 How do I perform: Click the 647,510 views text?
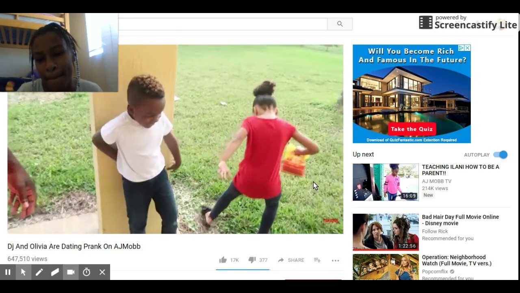coord(27,259)
